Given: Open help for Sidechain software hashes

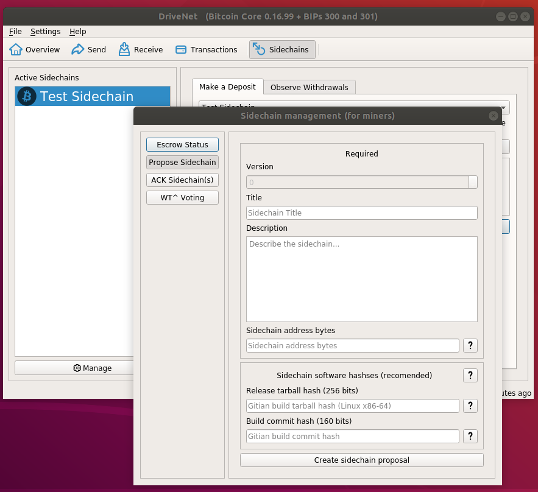Looking at the screenshot, I should pos(470,375).
